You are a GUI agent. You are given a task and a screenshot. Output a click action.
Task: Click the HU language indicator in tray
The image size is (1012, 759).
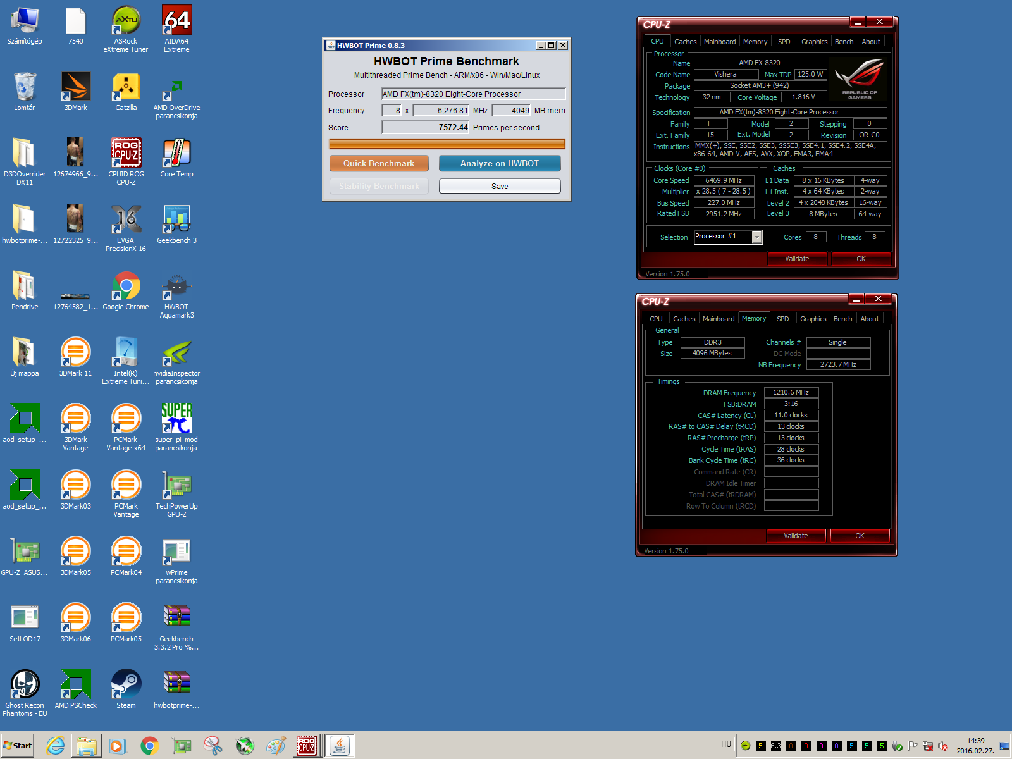(x=726, y=744)
